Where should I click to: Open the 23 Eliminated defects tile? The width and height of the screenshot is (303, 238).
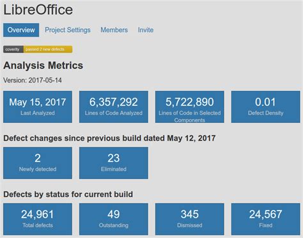[x=114, y=163]
